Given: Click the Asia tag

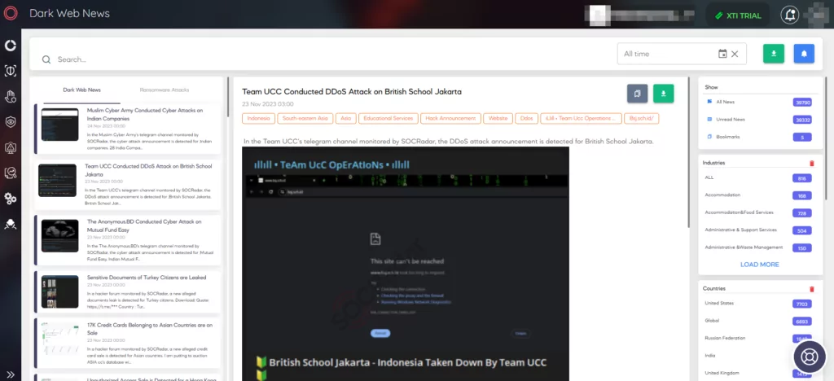Looking at the screenshot, I should [345, 119].
